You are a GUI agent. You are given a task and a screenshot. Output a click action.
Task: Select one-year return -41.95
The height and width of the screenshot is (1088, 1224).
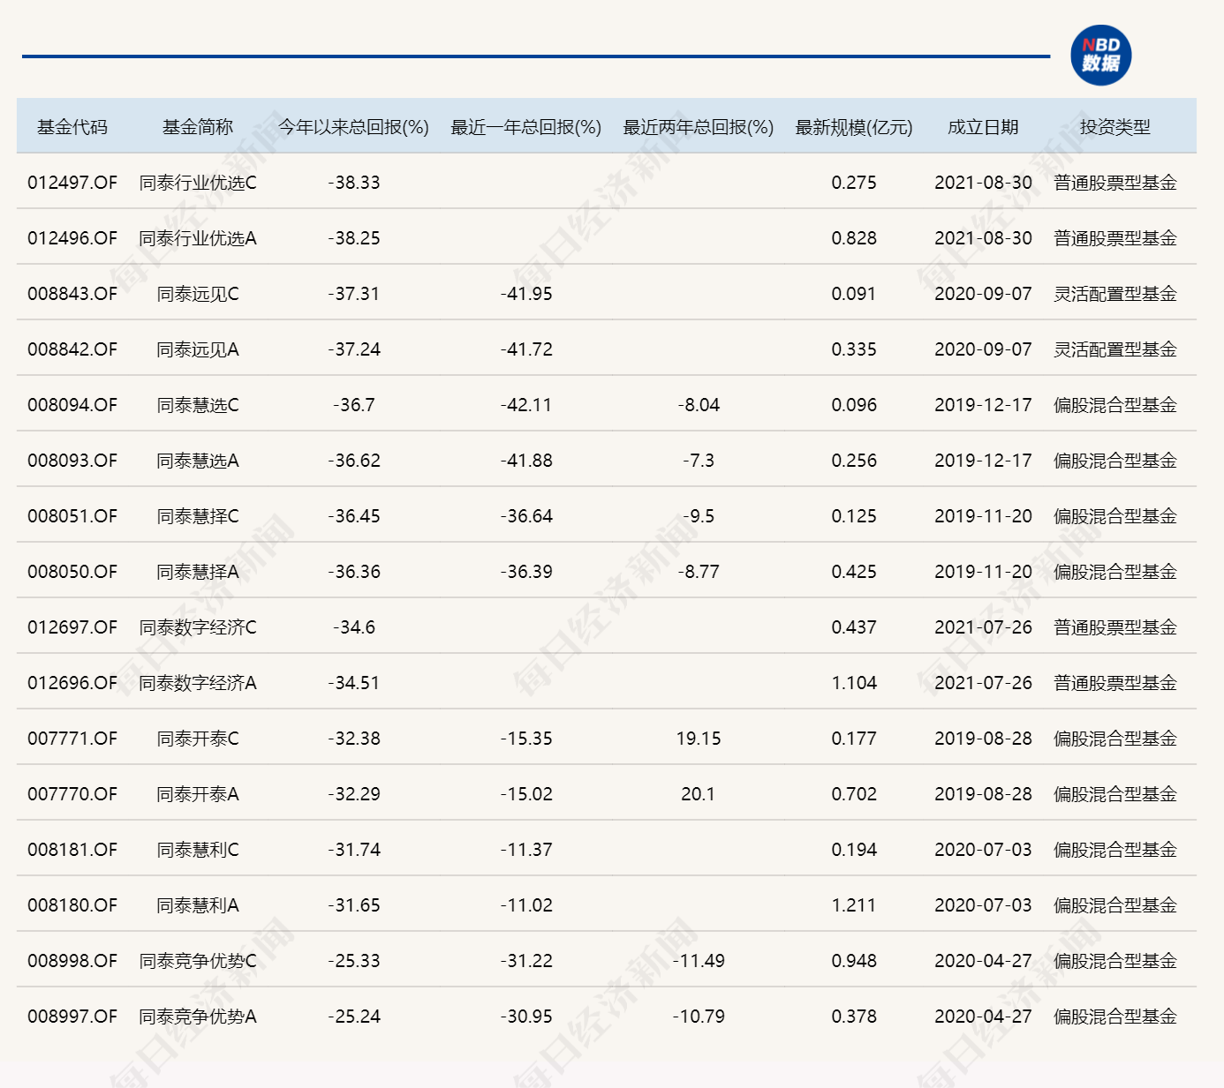pos(526,294)
